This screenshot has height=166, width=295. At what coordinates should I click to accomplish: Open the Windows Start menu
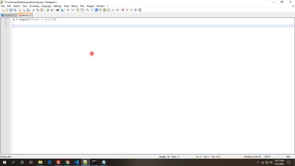(4, 162)
